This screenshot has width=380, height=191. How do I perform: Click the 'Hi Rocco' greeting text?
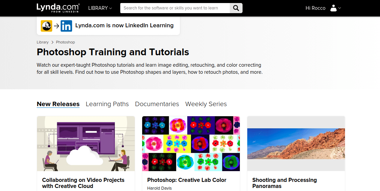coord(315,8)
